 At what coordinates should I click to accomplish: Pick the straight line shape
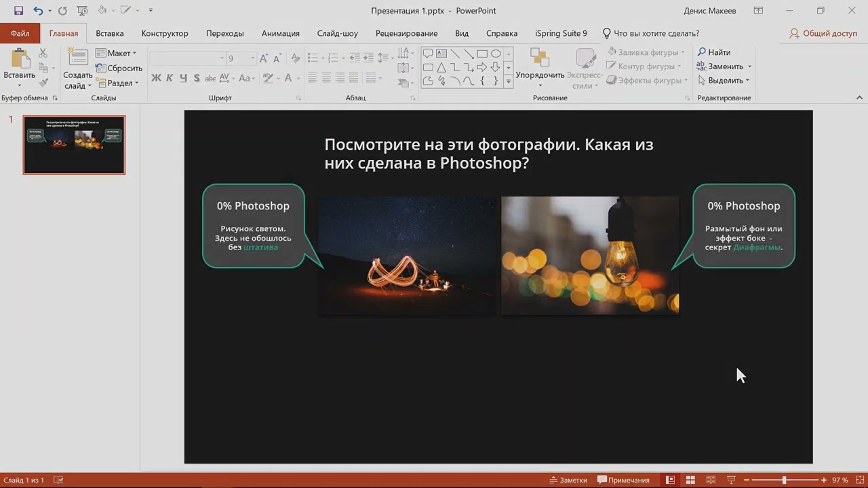pyautogui.click(x=455, y=54)
